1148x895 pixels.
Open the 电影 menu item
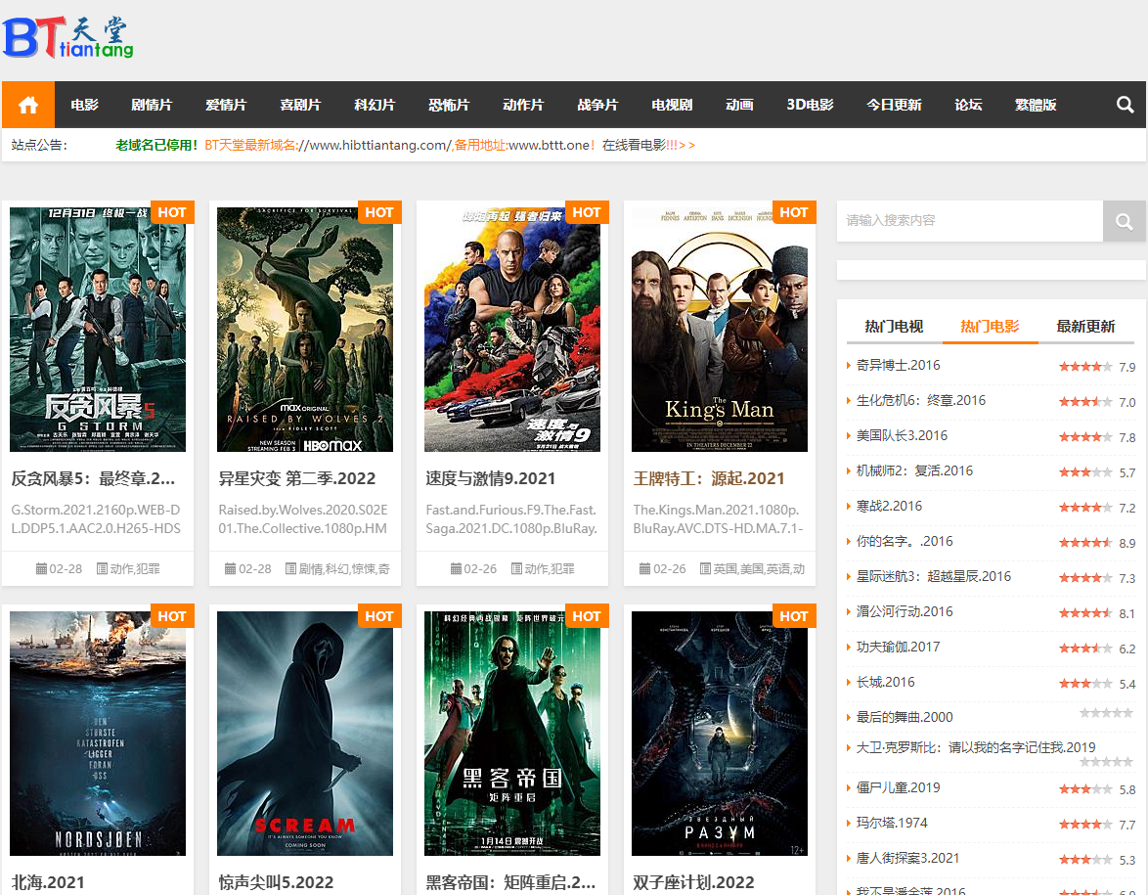coord(84,105)
